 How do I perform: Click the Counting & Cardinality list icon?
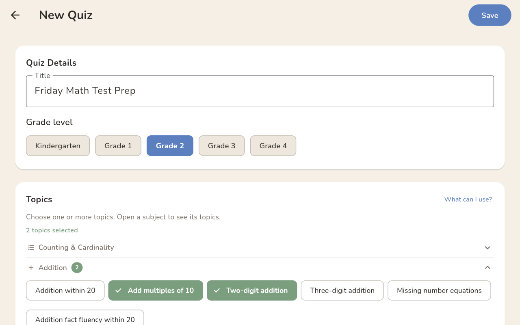pos(31,247)
